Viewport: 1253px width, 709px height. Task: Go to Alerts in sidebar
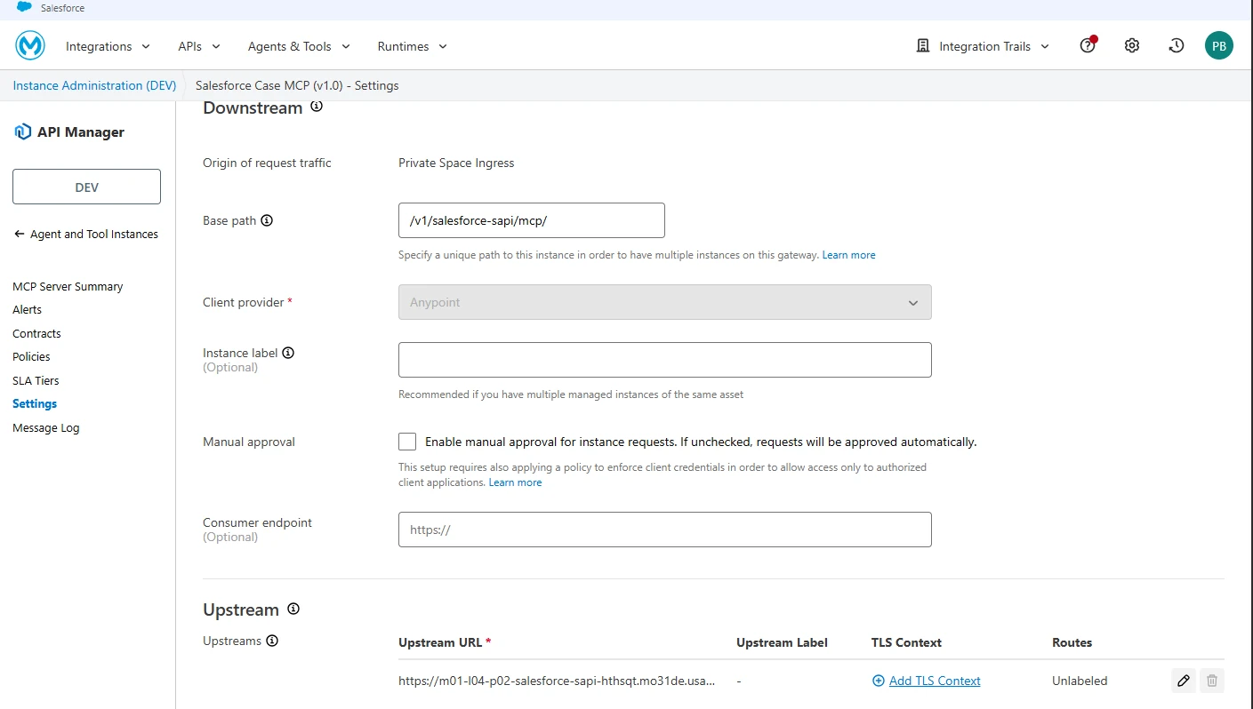click(27, 309)
